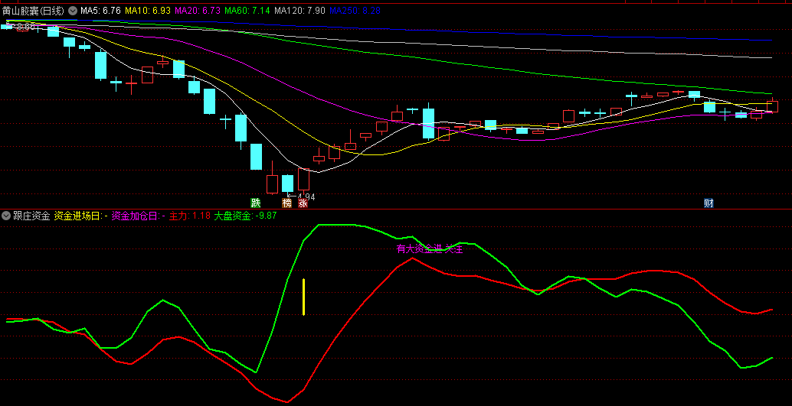Click the orange 榜 event marker icon
This screenshot has height=406, width=792.
coord(287,203)
